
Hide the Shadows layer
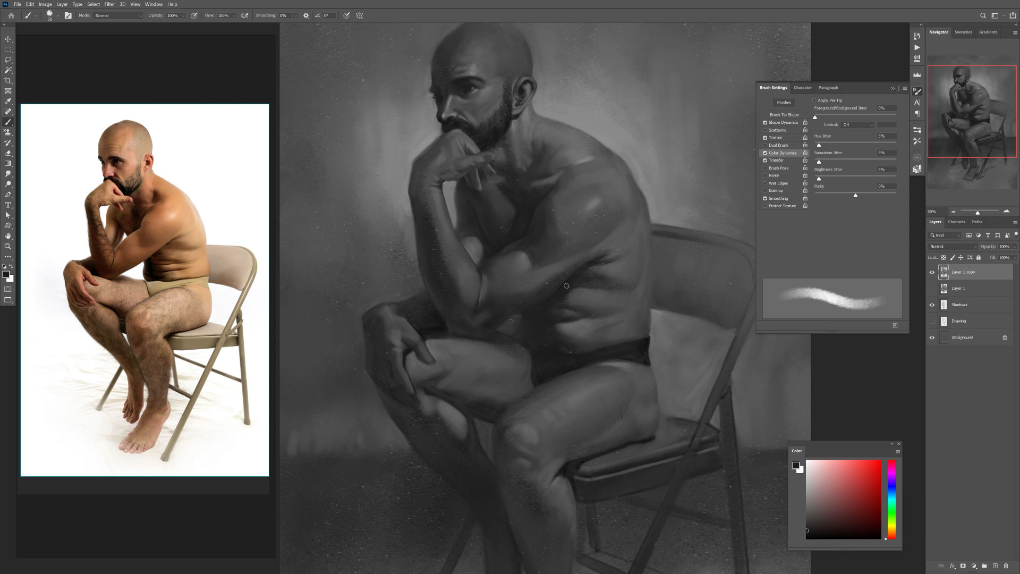pos(932,305)
